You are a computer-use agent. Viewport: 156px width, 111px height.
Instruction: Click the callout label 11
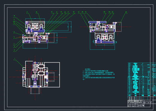click(27, 12)
